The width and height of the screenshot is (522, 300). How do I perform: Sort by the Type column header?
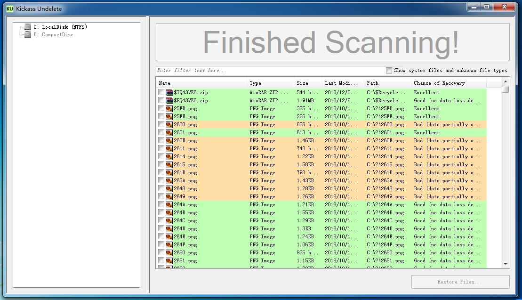(x=270, y=83)
